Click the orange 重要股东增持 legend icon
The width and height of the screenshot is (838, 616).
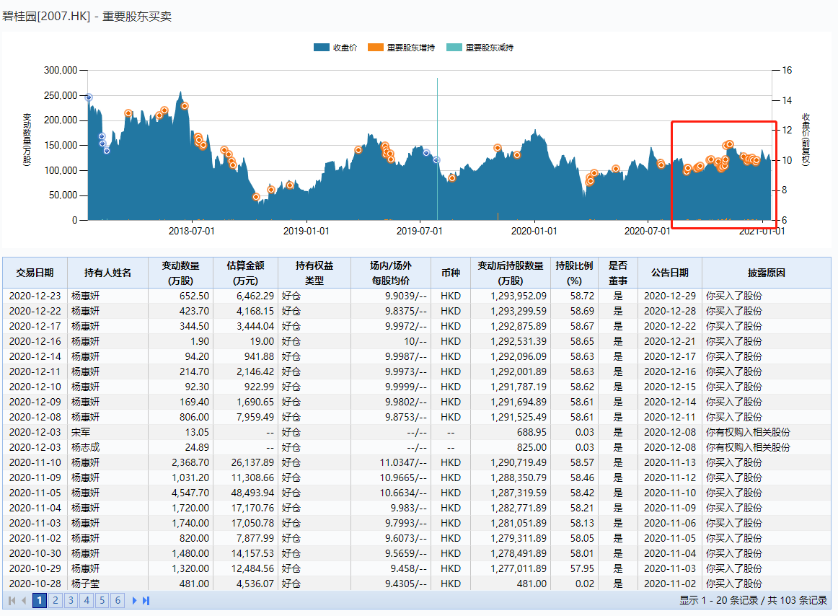pos(375,48)
